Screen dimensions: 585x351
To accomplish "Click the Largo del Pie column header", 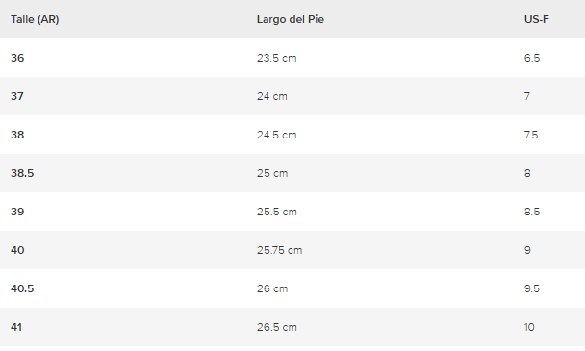I will click(x=291, y=19).
